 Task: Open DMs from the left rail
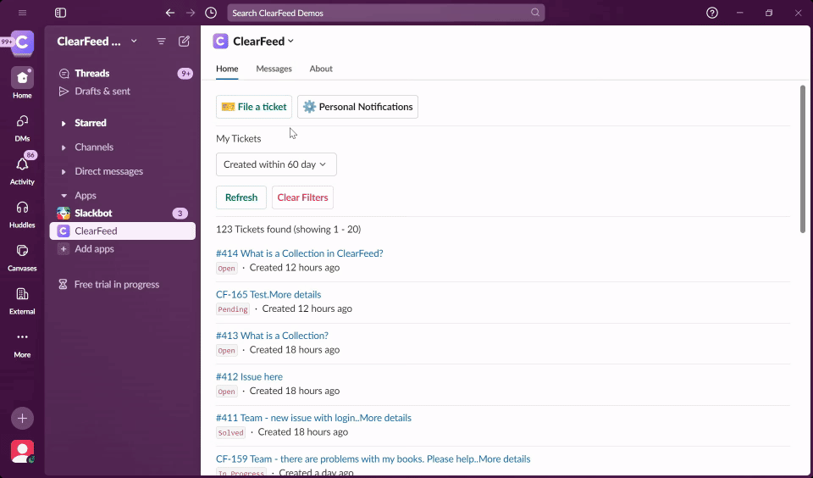coord(22,121)
